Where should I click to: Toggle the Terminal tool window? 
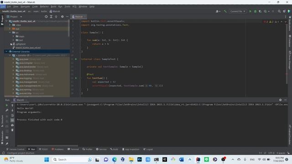pyautogui.click(x=73, y=149)
